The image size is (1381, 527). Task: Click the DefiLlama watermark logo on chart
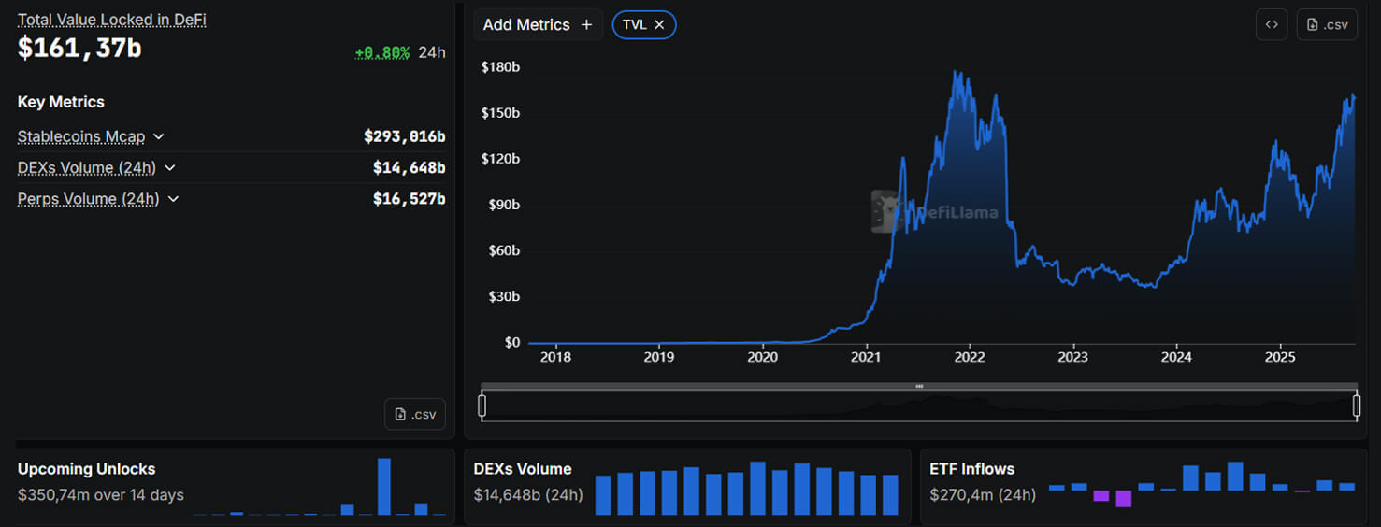point(885,211)
